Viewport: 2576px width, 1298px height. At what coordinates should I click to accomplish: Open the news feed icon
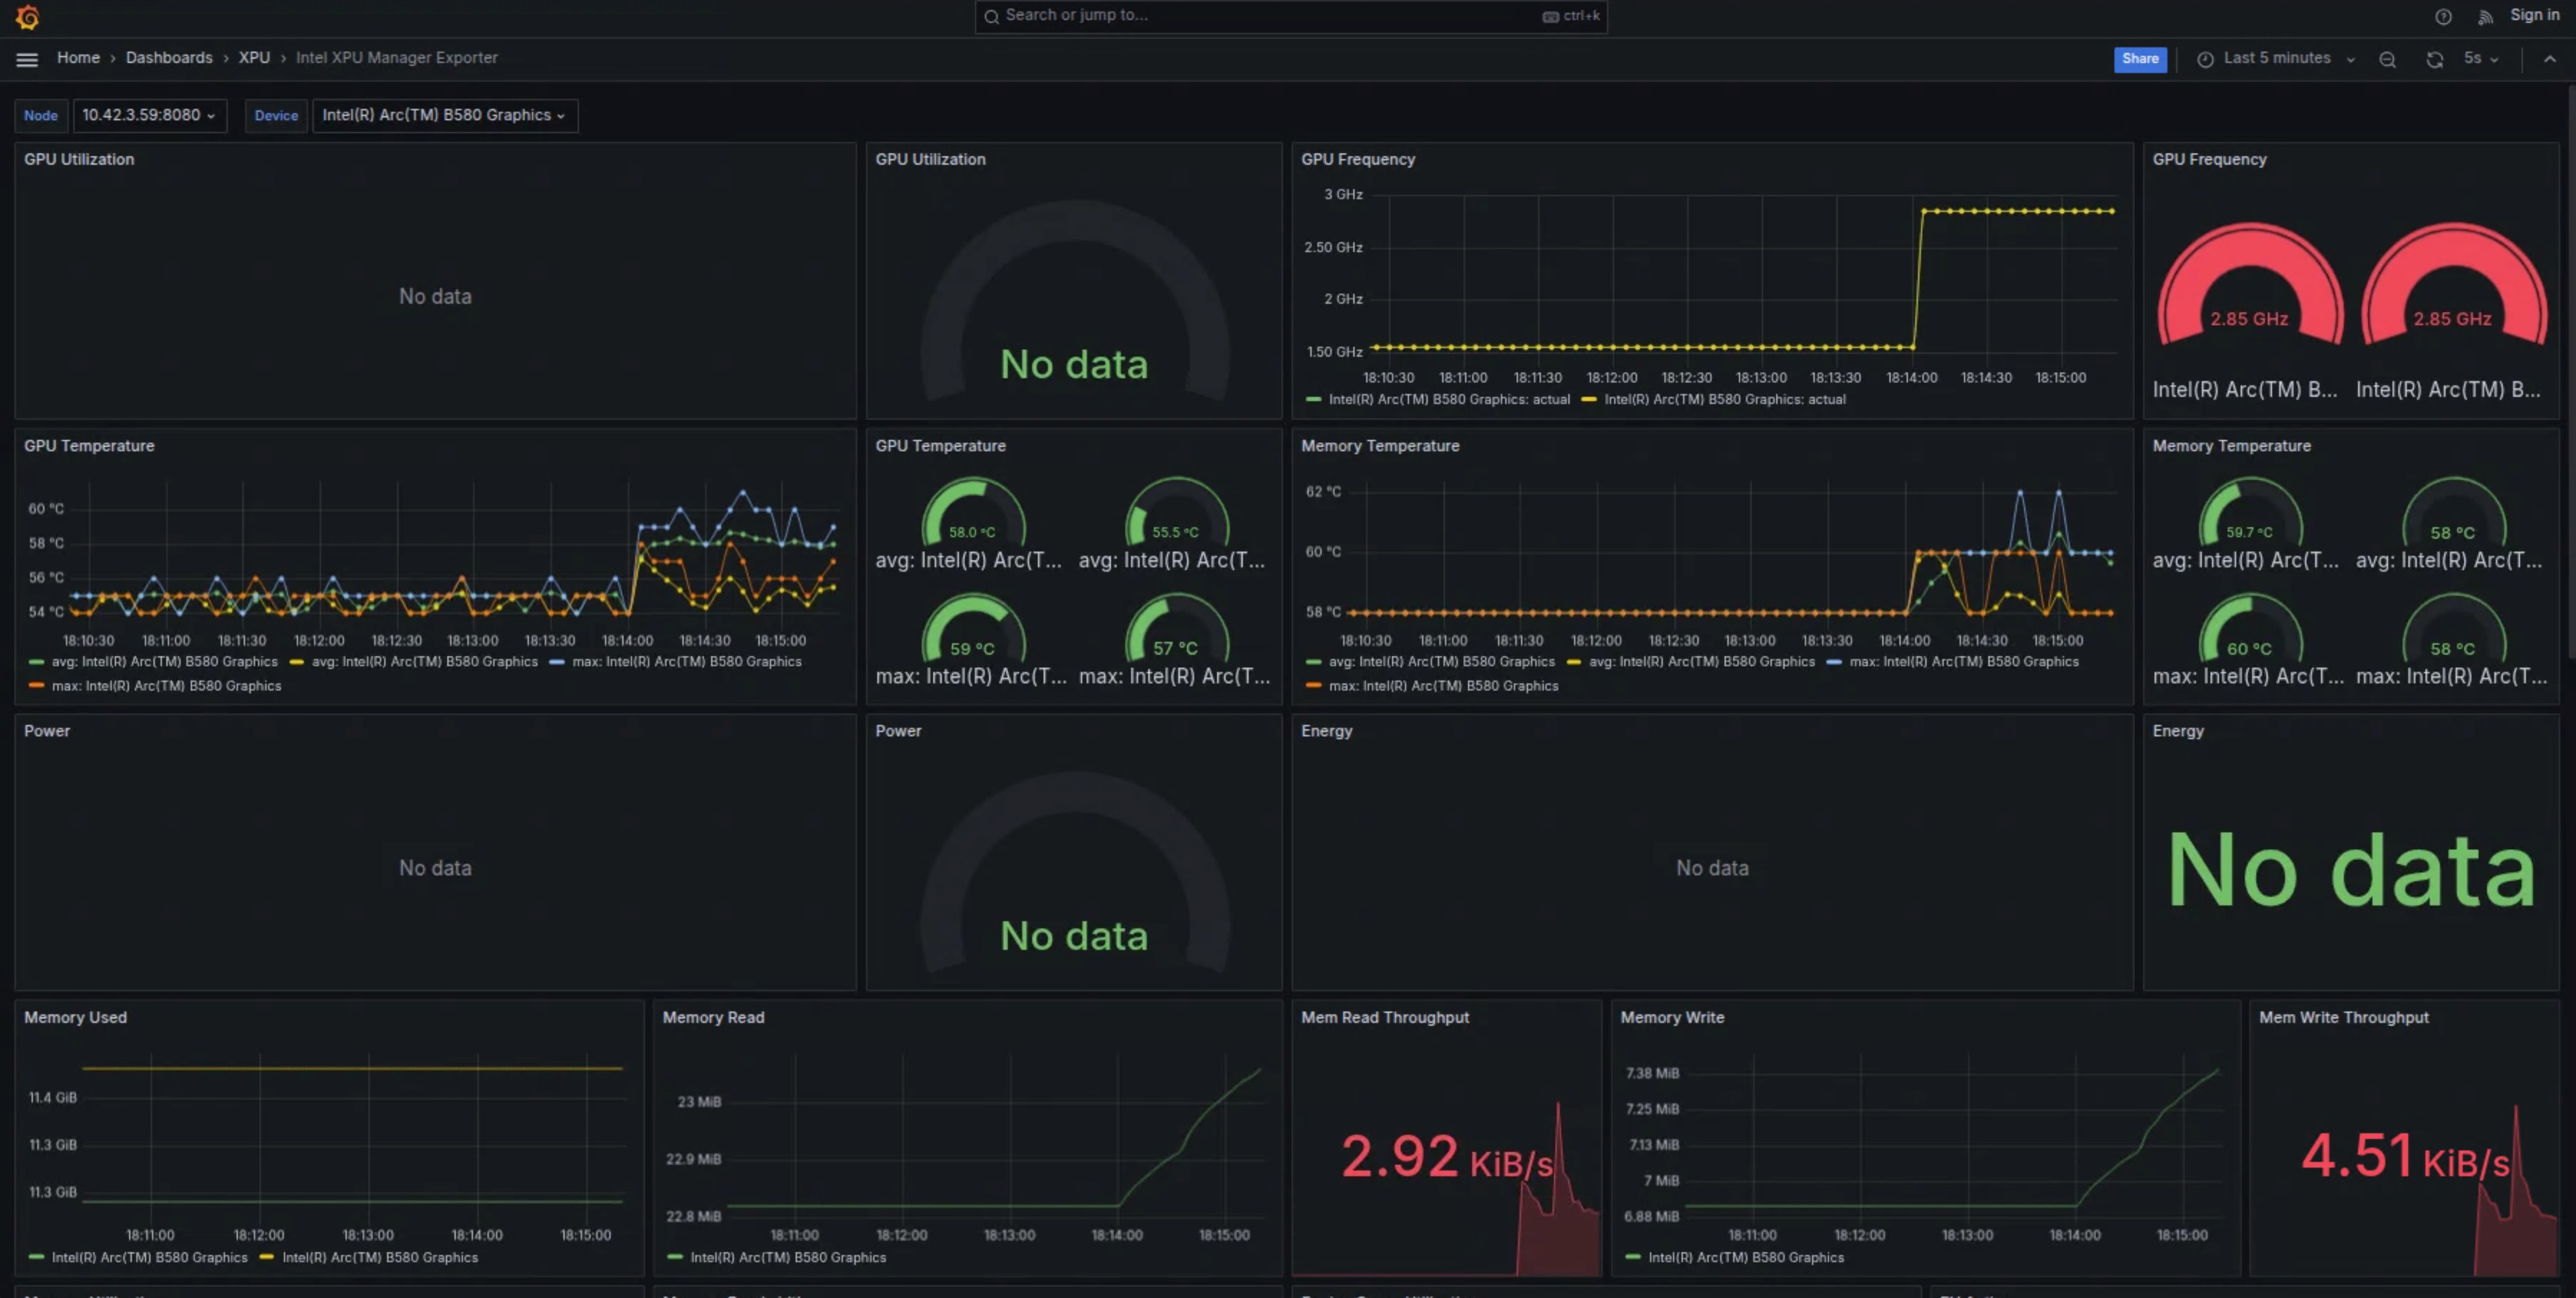[2484, 17]
